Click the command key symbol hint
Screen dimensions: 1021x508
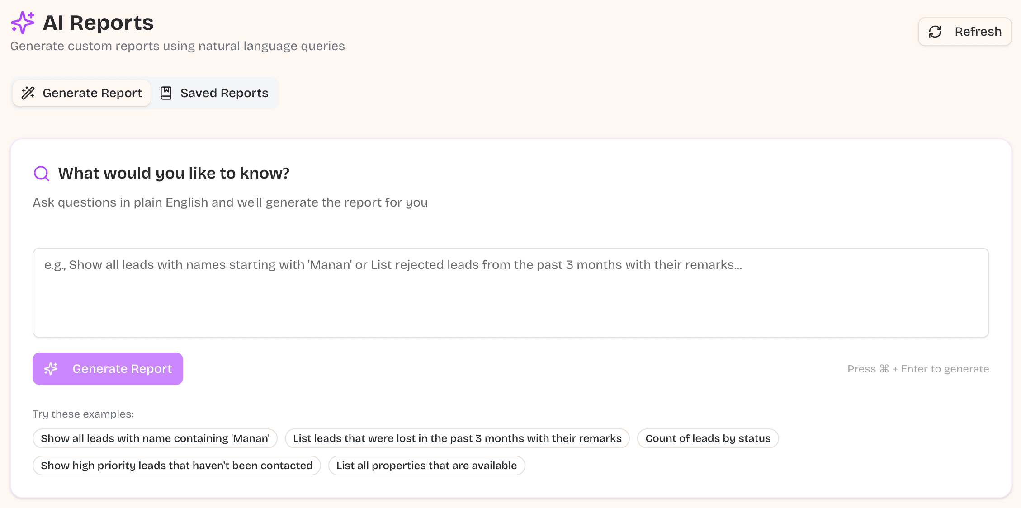click(x=884, y=369)
